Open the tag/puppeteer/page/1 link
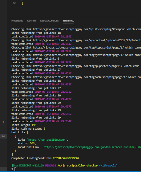Image resolution: width=141 pixels, height=172 pixels. pyautogui.click(x=78, y=66)
